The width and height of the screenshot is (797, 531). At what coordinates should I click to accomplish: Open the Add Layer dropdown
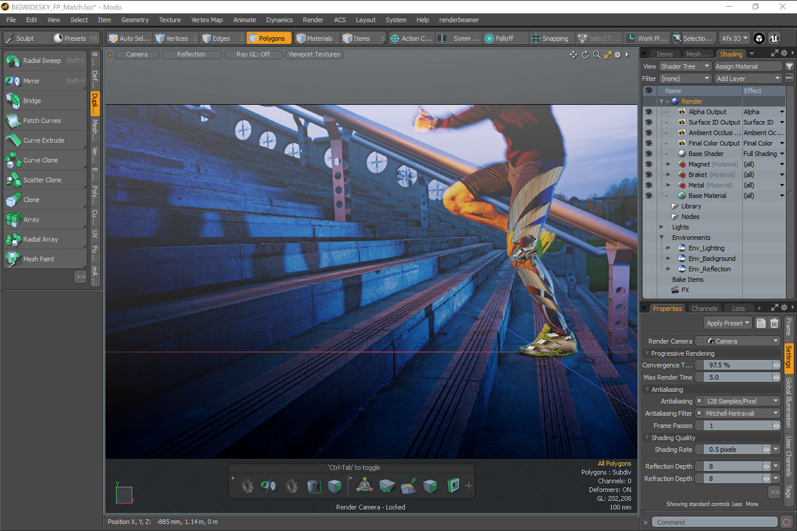click(748, 78)
